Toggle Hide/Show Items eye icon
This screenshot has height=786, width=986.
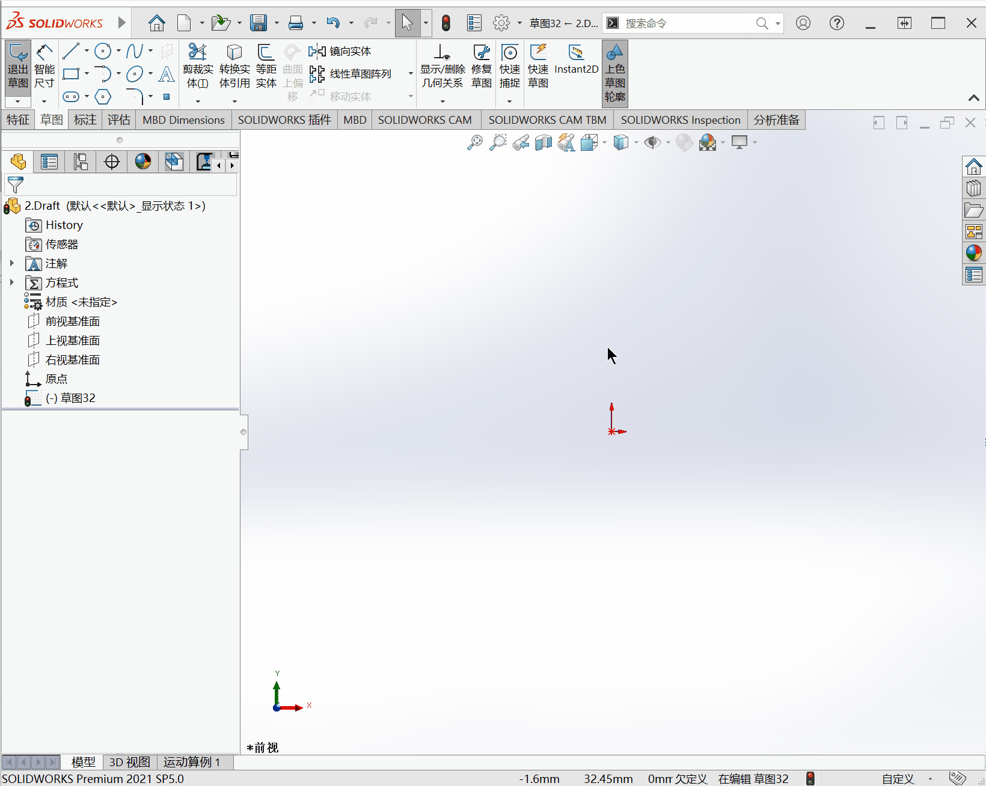coord(652,142)
